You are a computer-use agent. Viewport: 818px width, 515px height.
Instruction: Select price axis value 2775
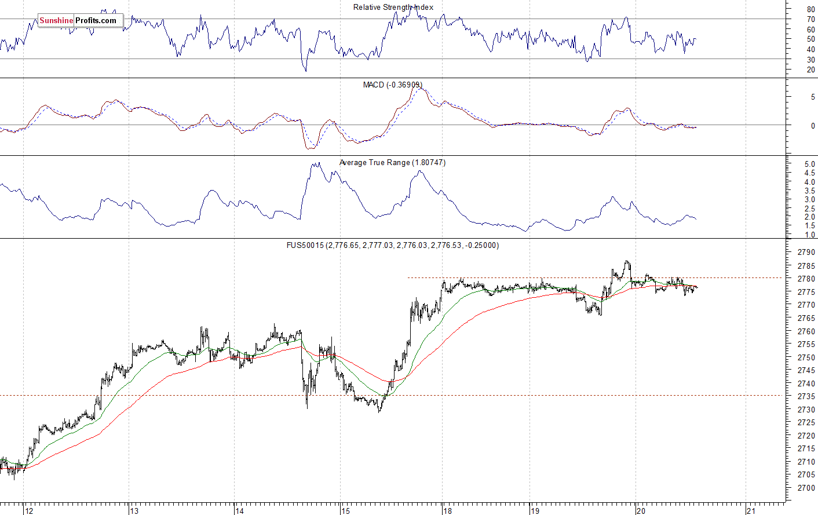806,292
